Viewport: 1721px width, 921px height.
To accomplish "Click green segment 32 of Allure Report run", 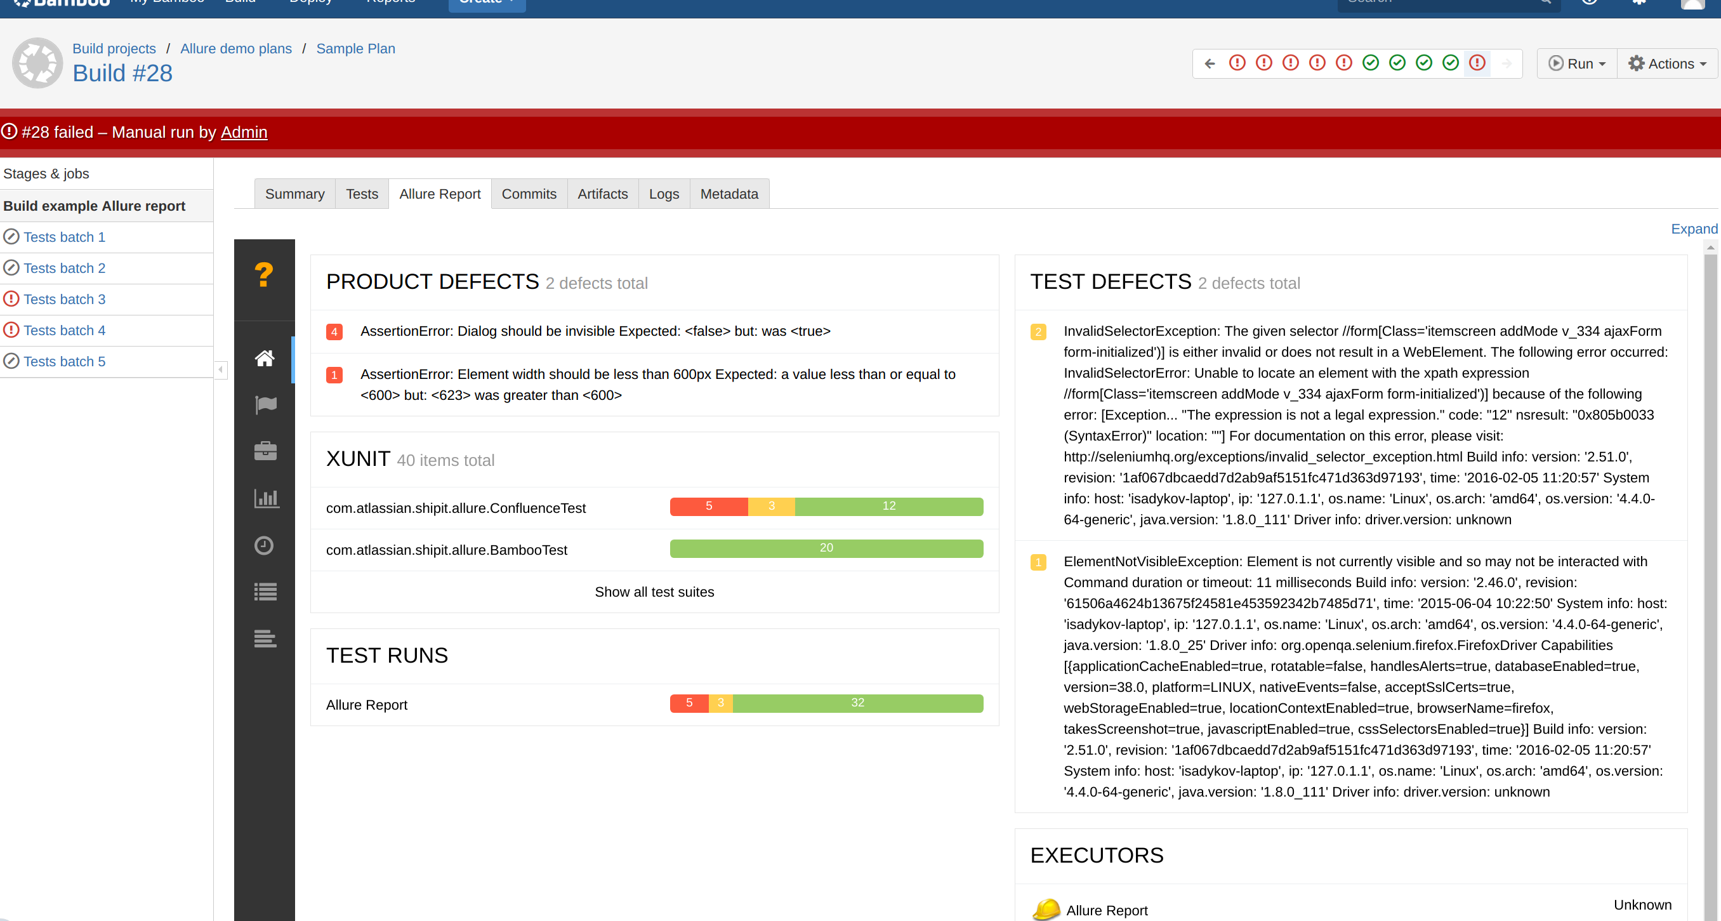I will coord(858,703).
